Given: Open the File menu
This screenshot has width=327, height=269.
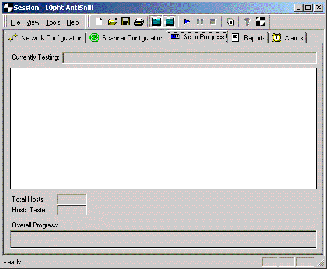Looking at the screenshot, I should pyautogui.click(x=15, y=22).
